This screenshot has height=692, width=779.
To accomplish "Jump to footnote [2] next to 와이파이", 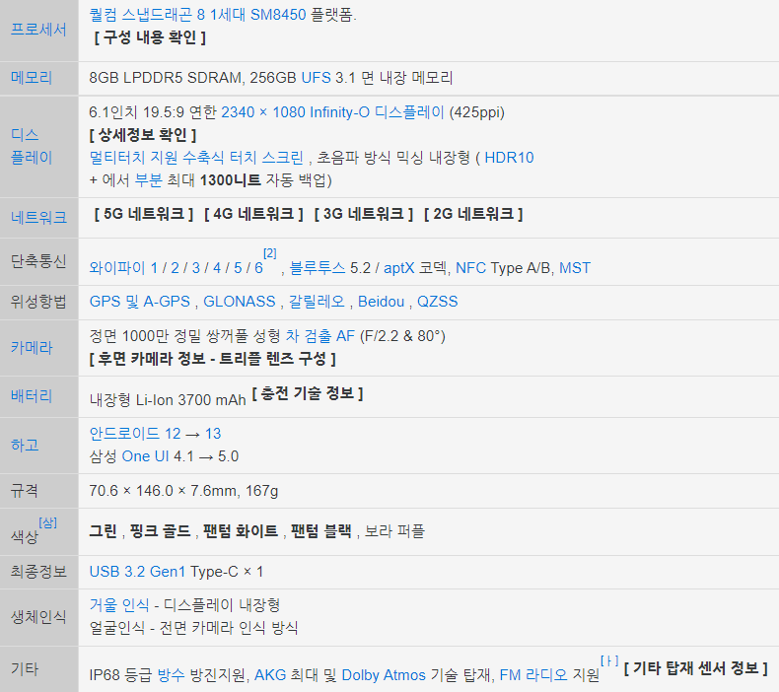I will tap(270, 253).
